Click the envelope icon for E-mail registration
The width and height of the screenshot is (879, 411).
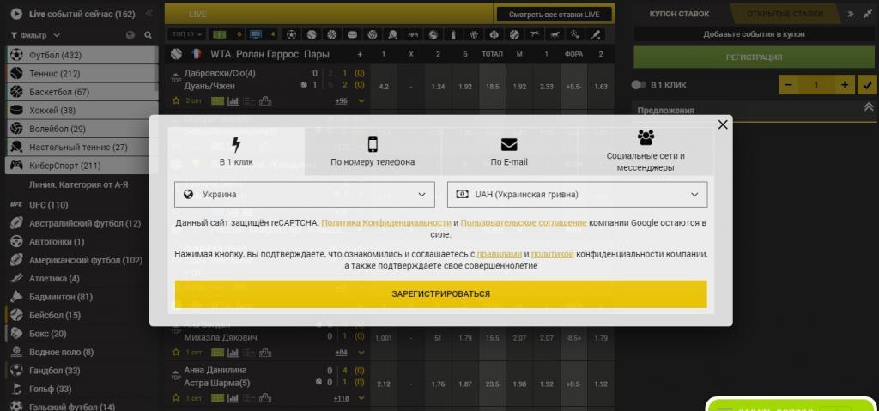tap(509, 144)
